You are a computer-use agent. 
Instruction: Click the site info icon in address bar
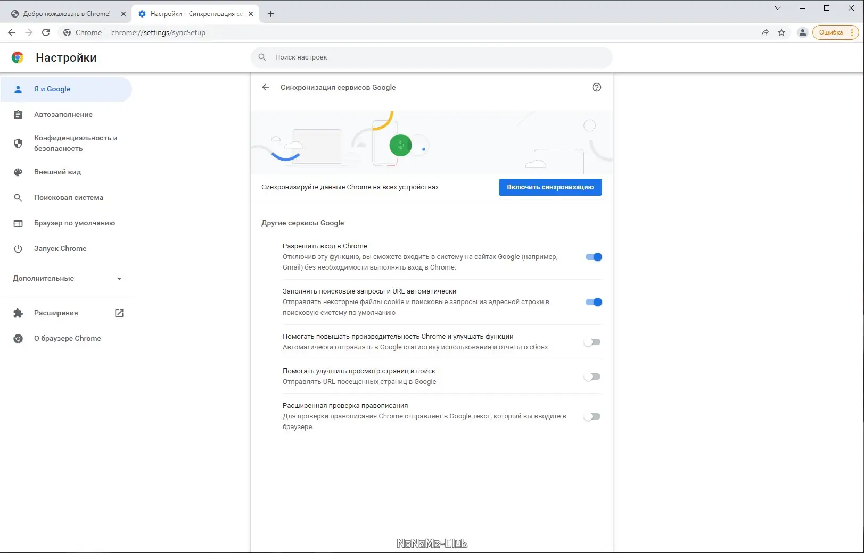click(x=67, y=32)
